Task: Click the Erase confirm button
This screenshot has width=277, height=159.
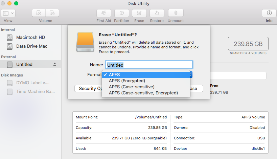Action: pyautogui.click(x=197, y=89)
